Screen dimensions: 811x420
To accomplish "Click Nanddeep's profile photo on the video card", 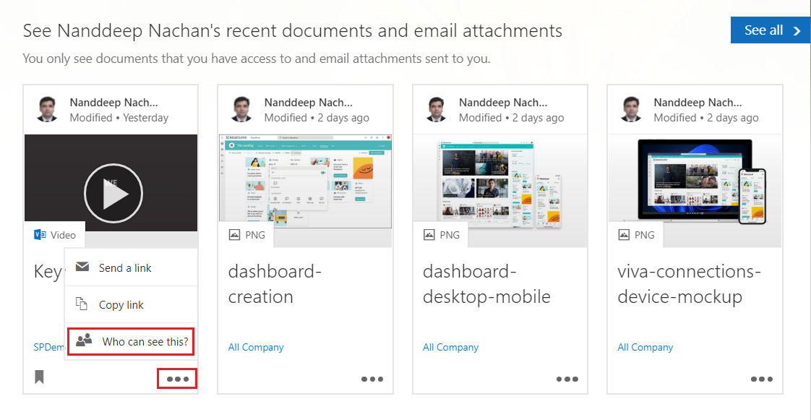I will (x=48, y=109).
